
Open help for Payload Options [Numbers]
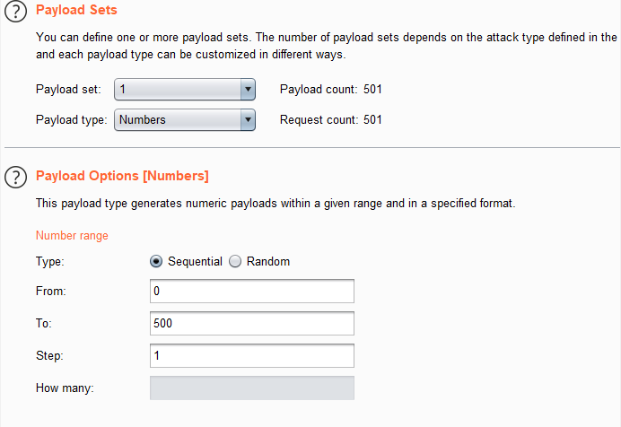[15, 178]
